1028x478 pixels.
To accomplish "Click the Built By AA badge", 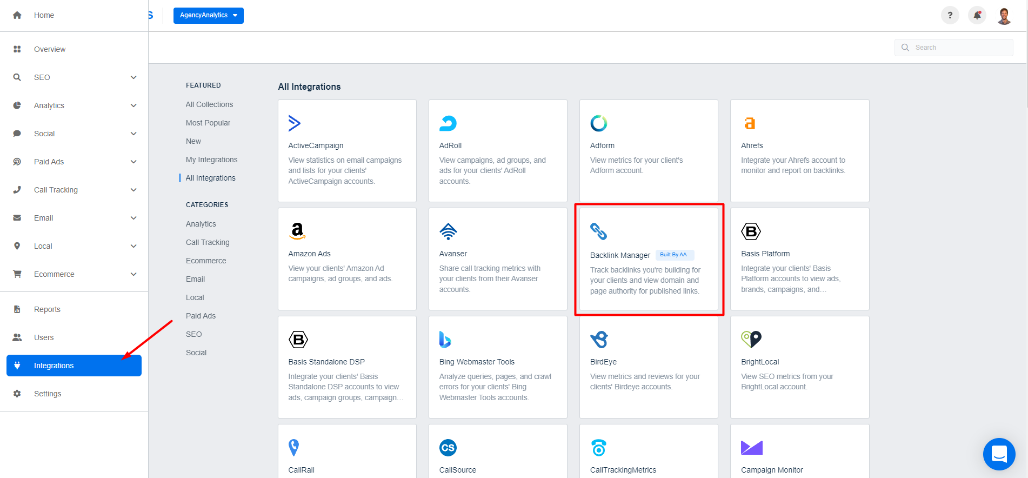I will [x=675, y=255].
